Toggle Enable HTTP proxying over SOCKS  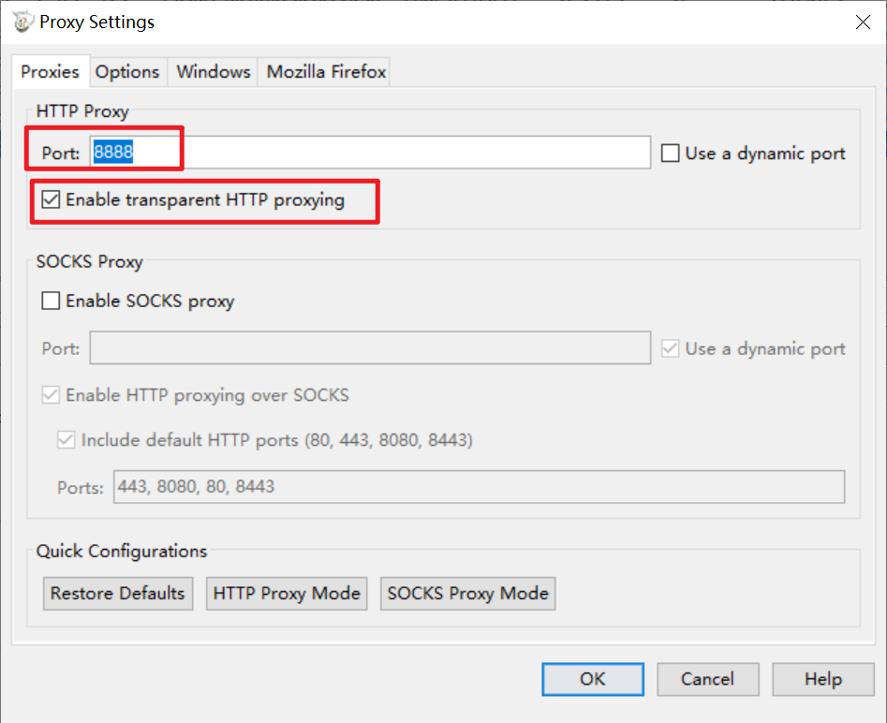51,394
